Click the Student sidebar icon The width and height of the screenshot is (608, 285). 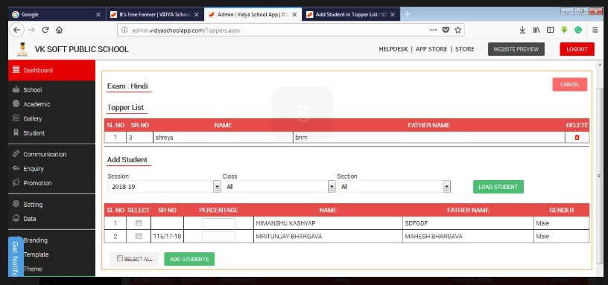click(x=16, y=132)
